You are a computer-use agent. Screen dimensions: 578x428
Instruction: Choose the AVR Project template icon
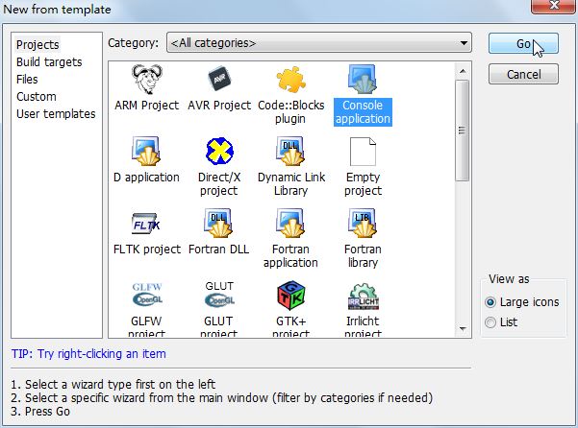pyautogui.click(x=220, y=81)
